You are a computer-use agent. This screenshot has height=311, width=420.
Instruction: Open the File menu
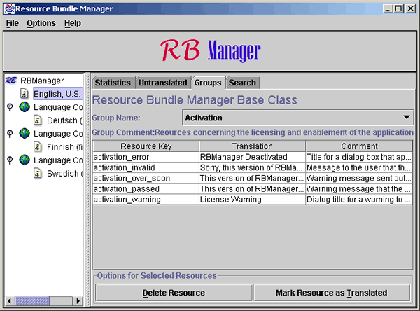[x=13, y=23]
